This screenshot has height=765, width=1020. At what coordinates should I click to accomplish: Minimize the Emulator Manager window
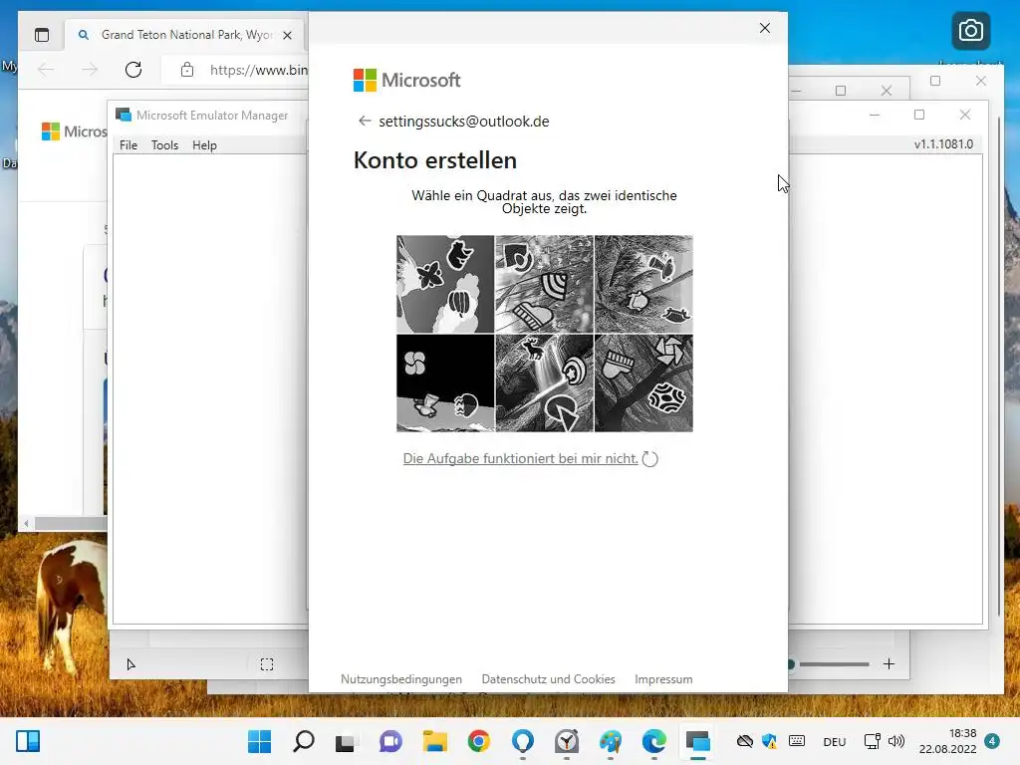coord(875,115)
